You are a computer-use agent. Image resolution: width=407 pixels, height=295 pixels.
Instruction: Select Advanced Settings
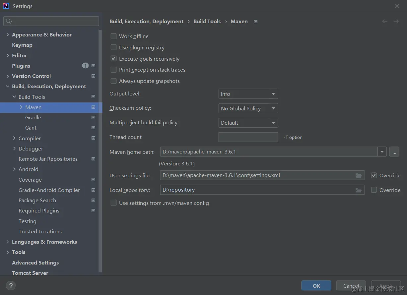[35, 263]
